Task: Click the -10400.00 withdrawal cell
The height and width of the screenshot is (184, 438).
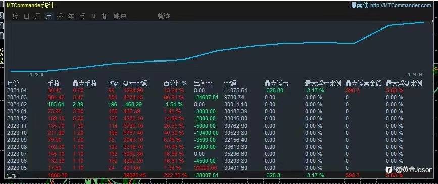Action: pos(207,133)
